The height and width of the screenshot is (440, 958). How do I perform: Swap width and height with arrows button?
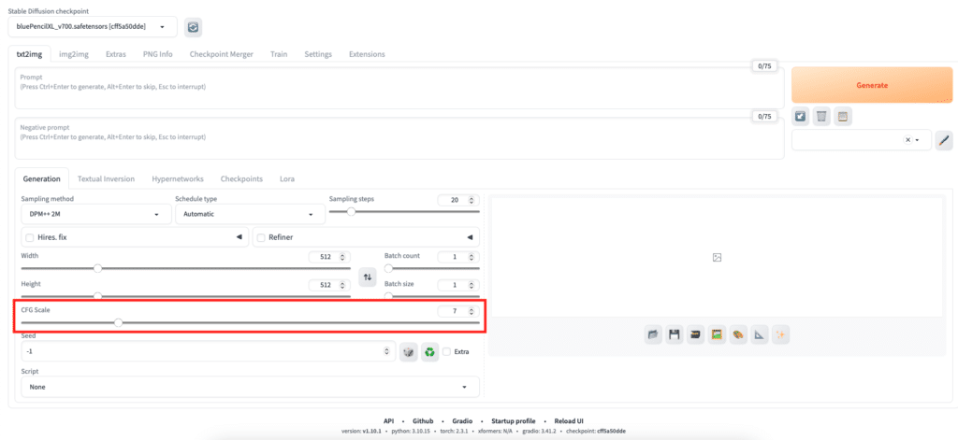[x=368, y=277]
